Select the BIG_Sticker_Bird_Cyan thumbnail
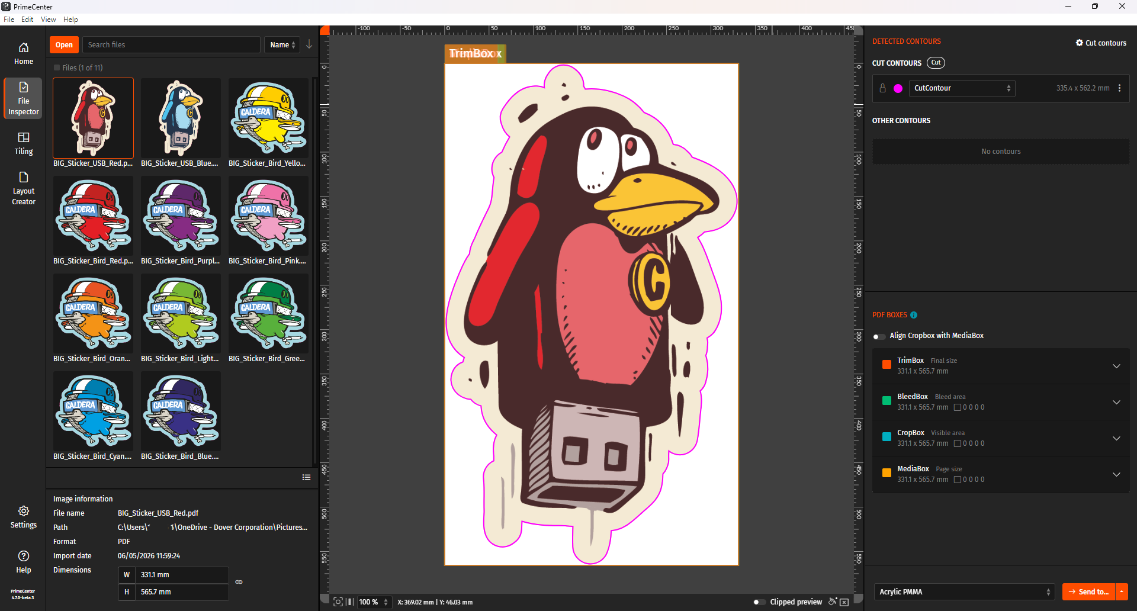This screenshot has width=1137, height=611. [93, 411]
